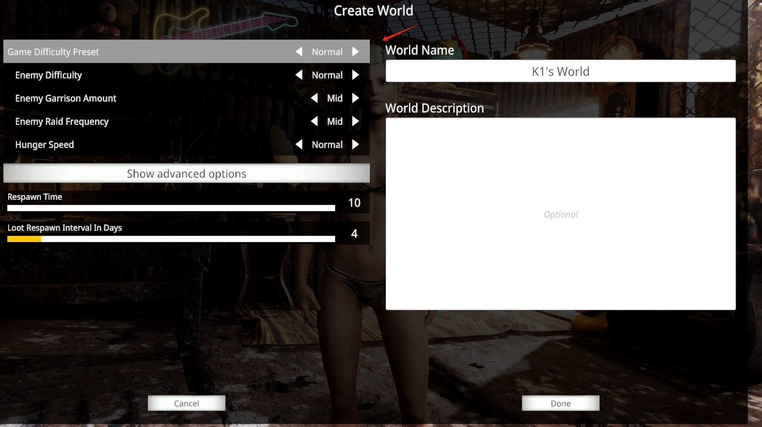This screenshot has width=762, height=427.
Task: Click the World Name heading
Action: [419, 50]
